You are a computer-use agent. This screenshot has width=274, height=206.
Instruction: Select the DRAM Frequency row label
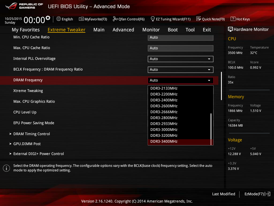(28, 80)
